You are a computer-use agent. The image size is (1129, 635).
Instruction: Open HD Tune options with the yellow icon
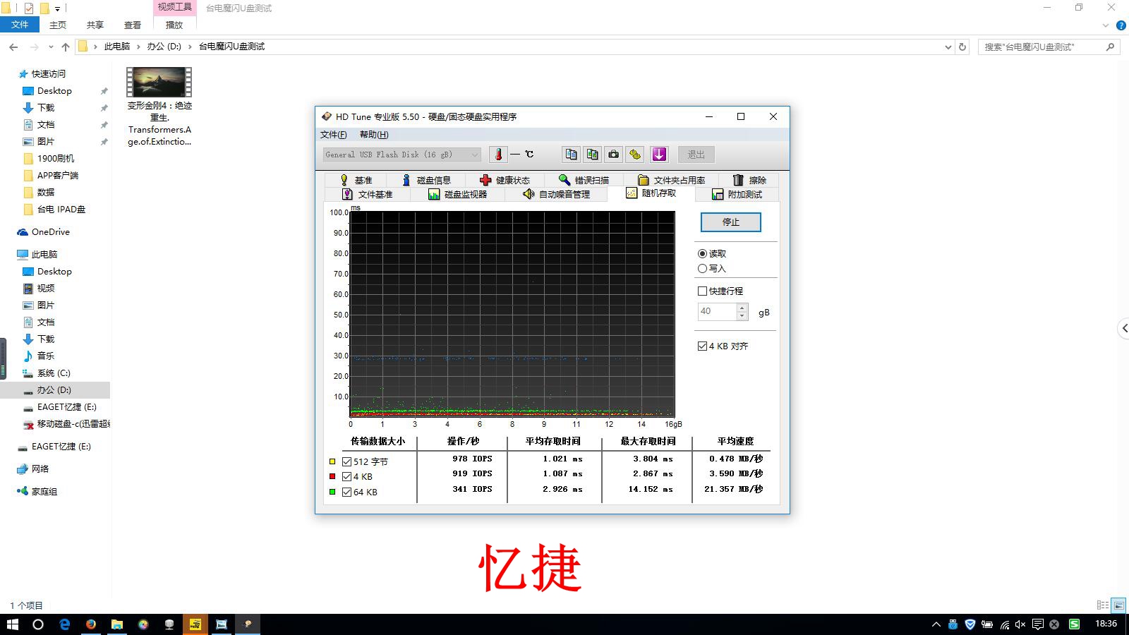pyautogui.click(x=635, y=155)
